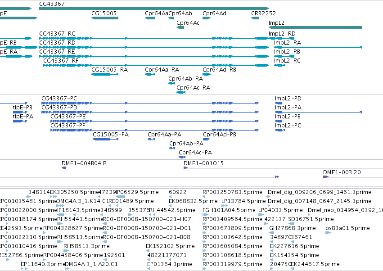
Task: Click the Cpr64Ad-RB transcript
Action: coord(207,74)
